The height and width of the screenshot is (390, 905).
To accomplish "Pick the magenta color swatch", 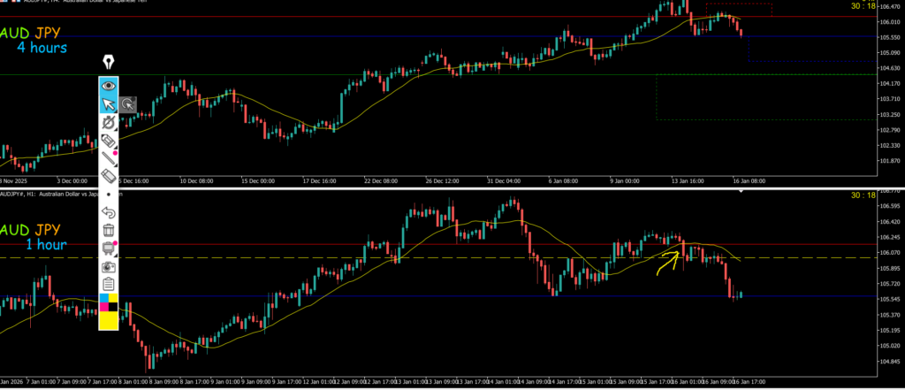I will (x=103, y=308).
